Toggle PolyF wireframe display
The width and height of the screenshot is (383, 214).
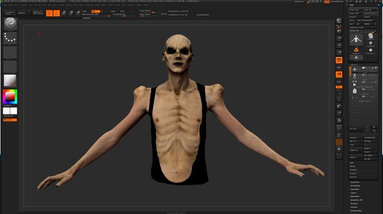click(x=339, y=127)
